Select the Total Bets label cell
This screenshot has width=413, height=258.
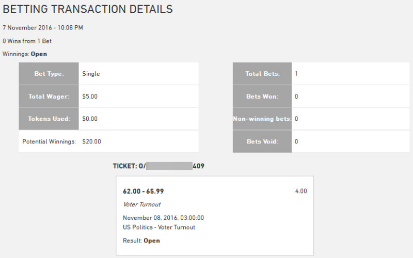point(262,74)
